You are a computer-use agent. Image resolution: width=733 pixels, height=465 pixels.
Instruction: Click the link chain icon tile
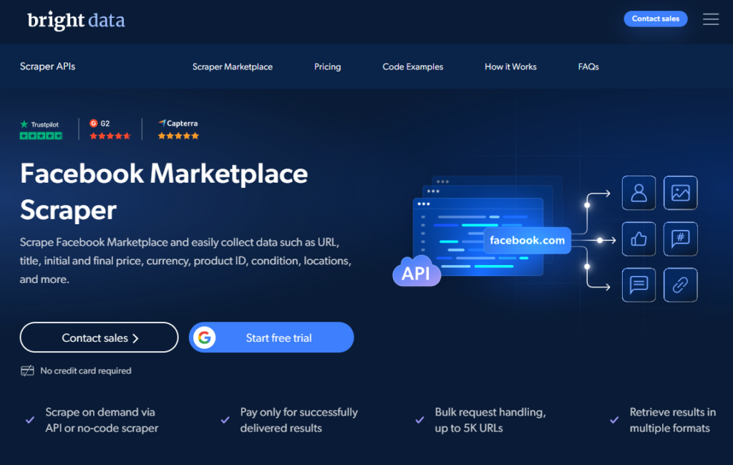pyautogui.click(x=680, y=285)
